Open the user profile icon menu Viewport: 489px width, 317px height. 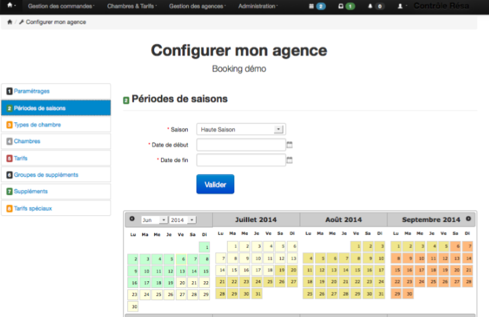click(x=402, y=6)
